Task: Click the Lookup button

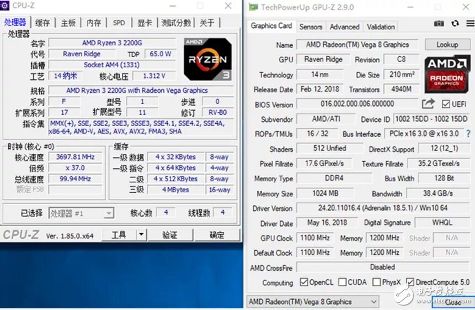Action: (447, 45)
